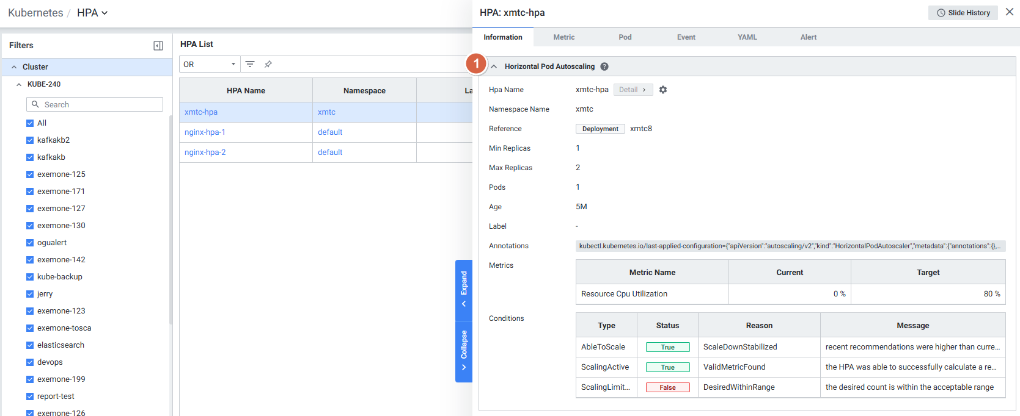Switch to the Metric tab
This screenshot has width=1020, height=416.
point(563,37)
